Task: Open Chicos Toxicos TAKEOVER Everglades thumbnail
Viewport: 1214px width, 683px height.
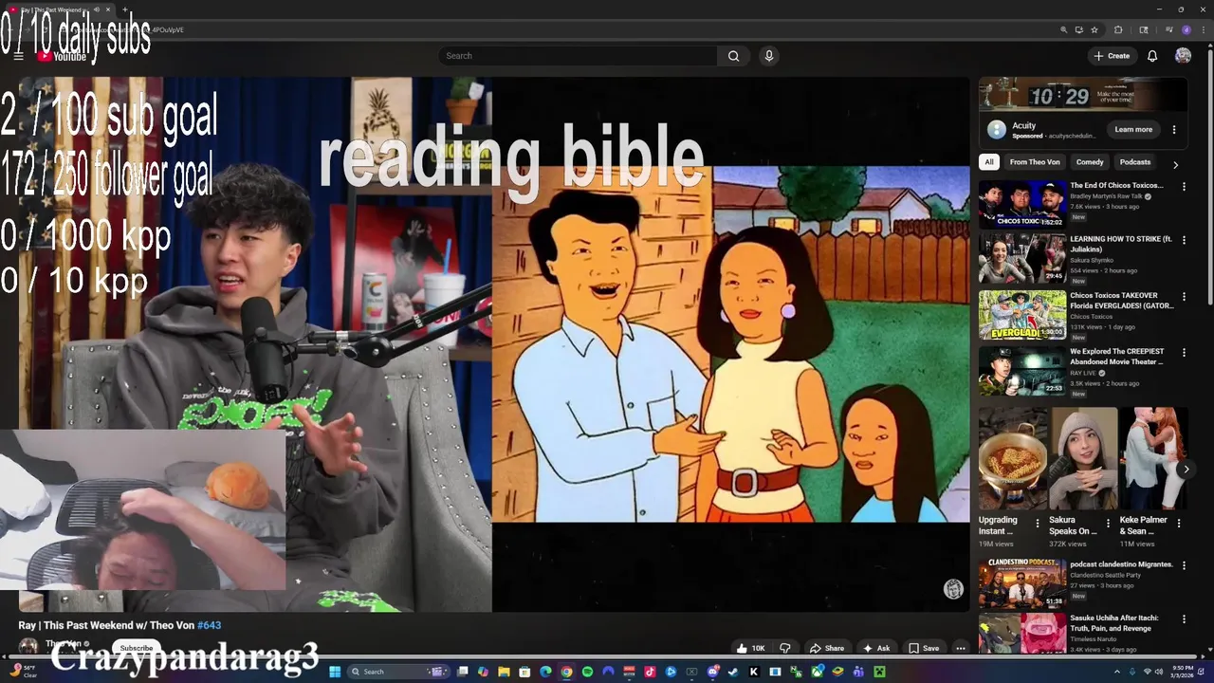Action: click(1022, 315)
